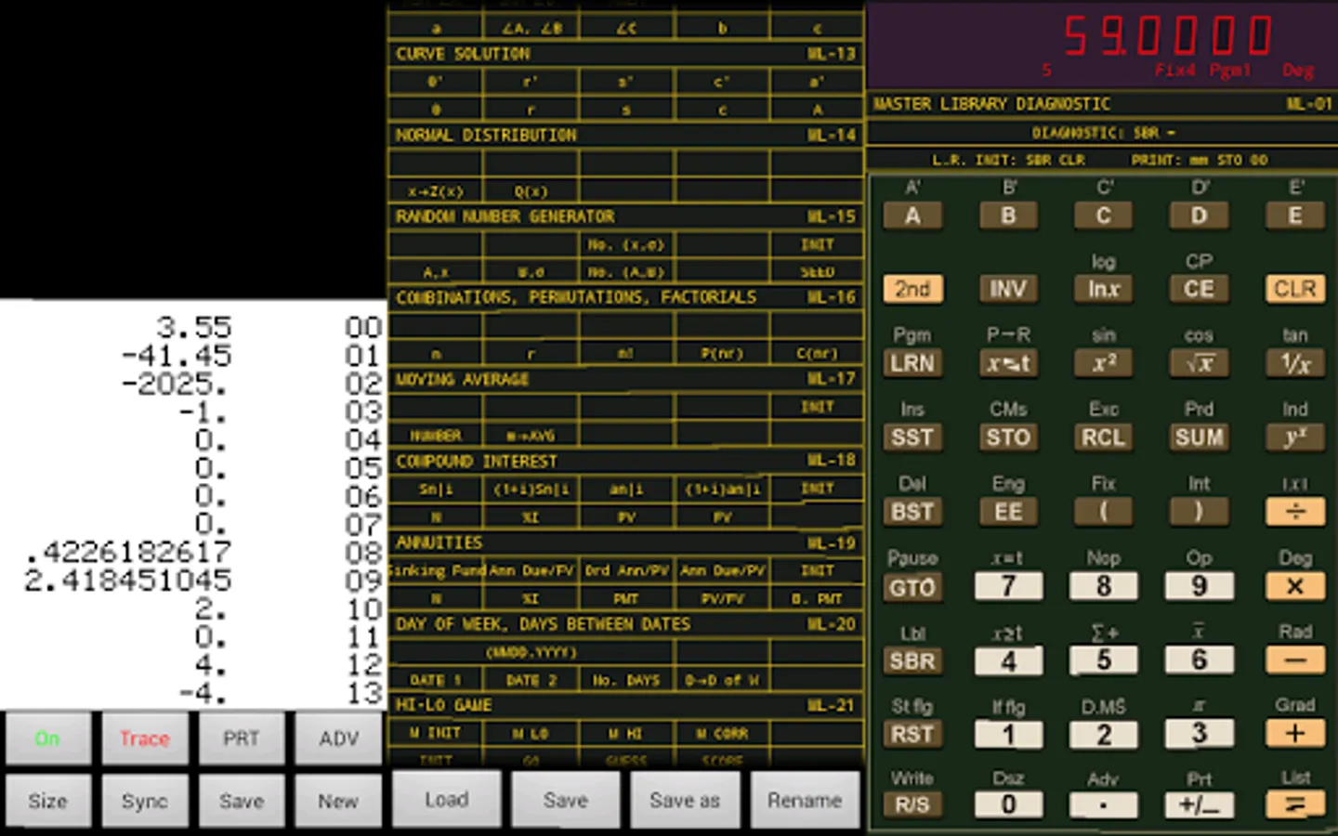Tap the minus key
This screenshot has width=1338, height=836.
1295,660
